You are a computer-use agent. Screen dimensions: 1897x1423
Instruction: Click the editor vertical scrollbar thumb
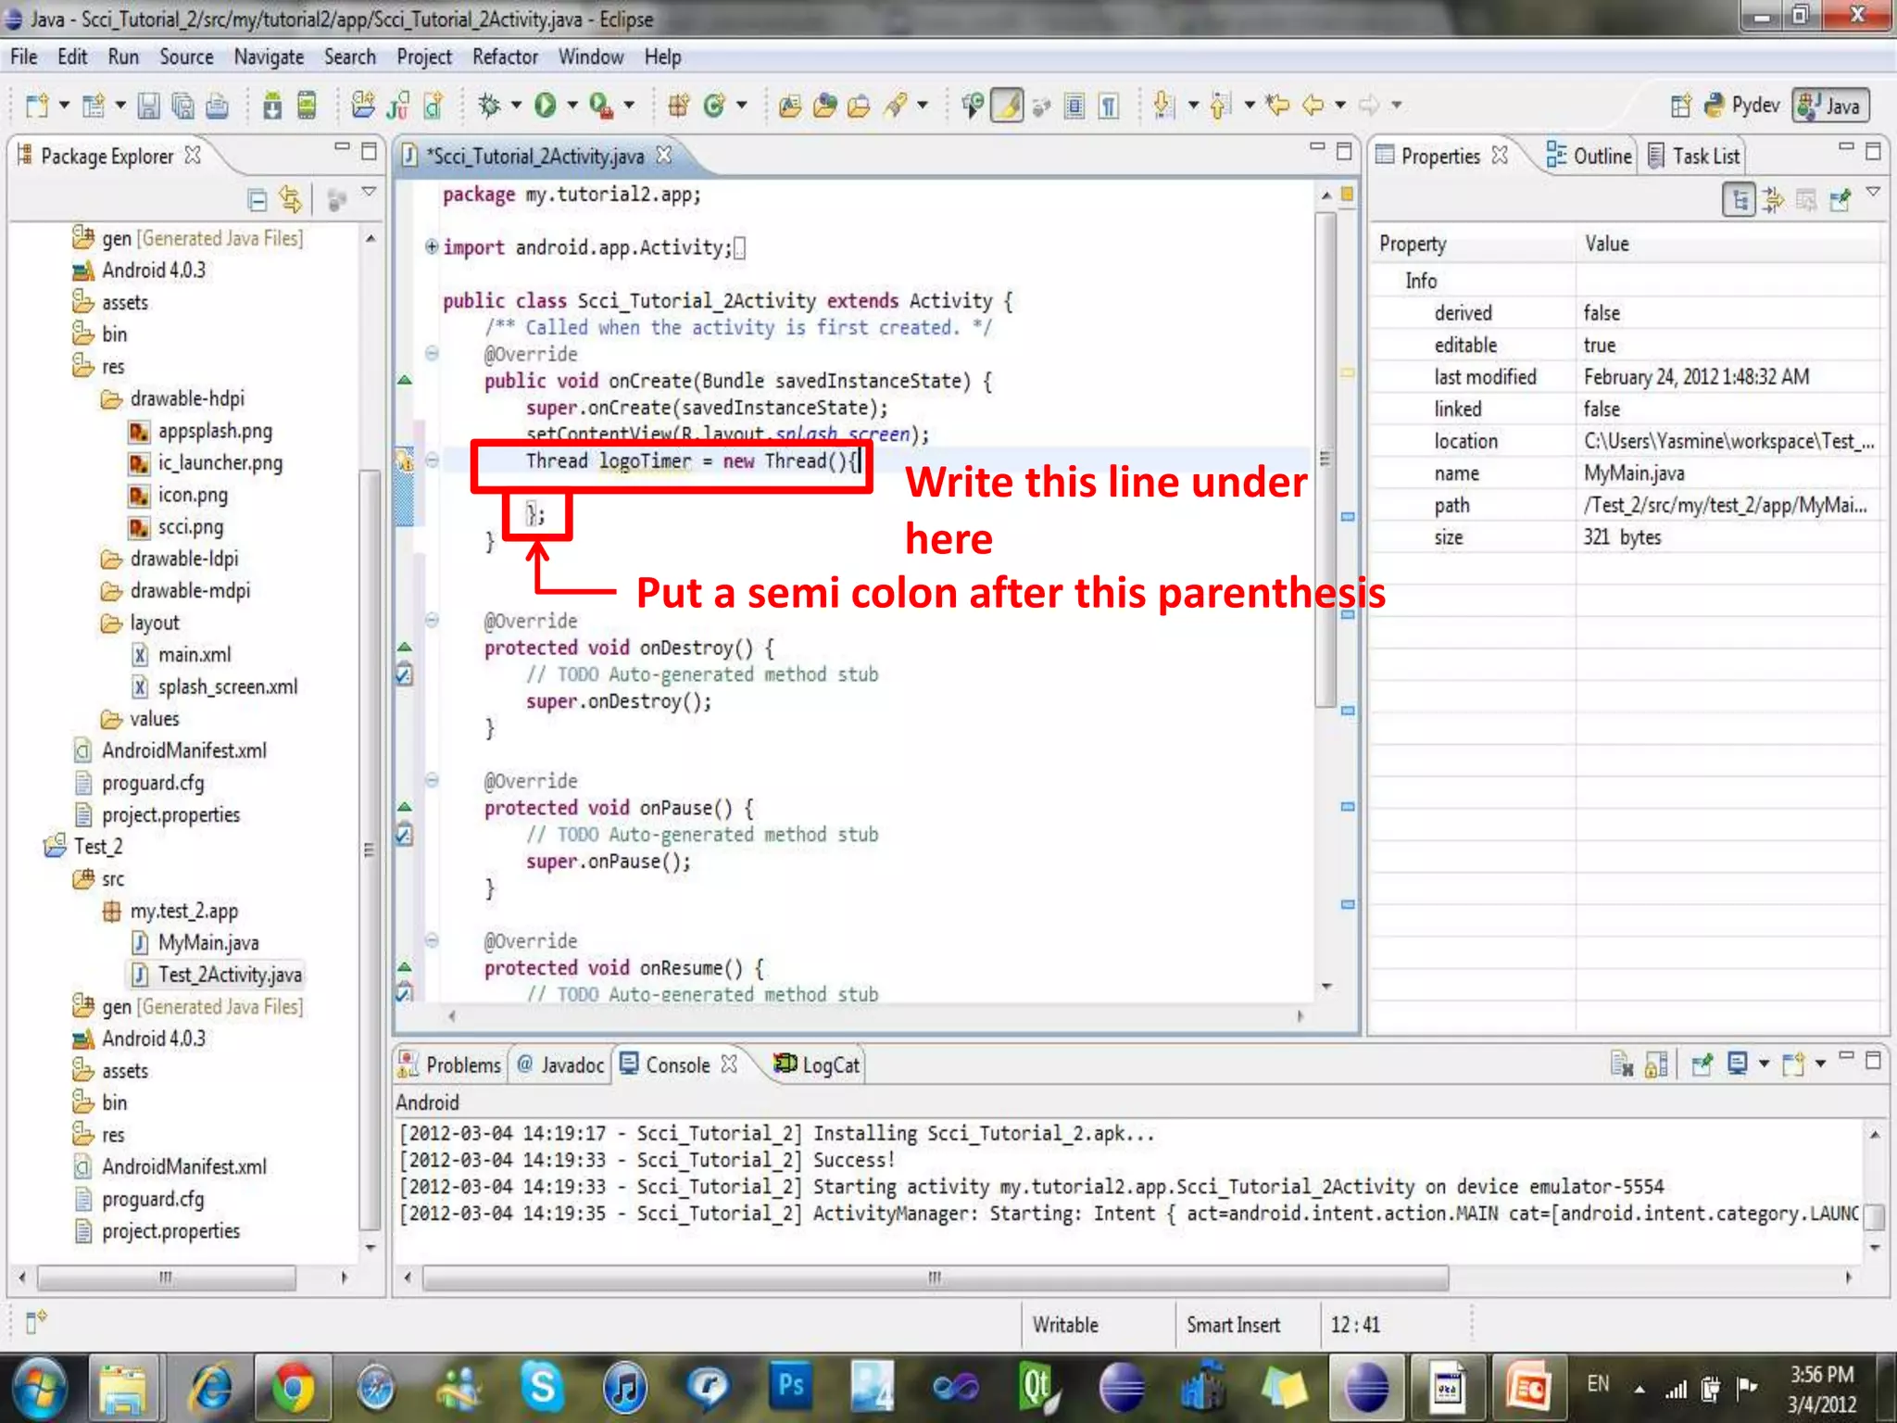pyautogui.click(x=1325, y=459)
